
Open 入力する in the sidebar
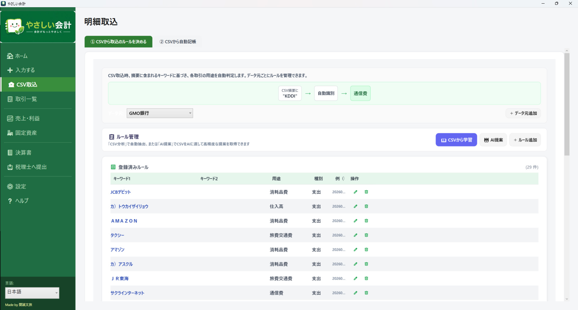(38, 70)
